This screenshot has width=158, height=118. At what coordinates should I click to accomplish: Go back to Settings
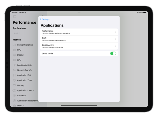(x=45, y=19)
